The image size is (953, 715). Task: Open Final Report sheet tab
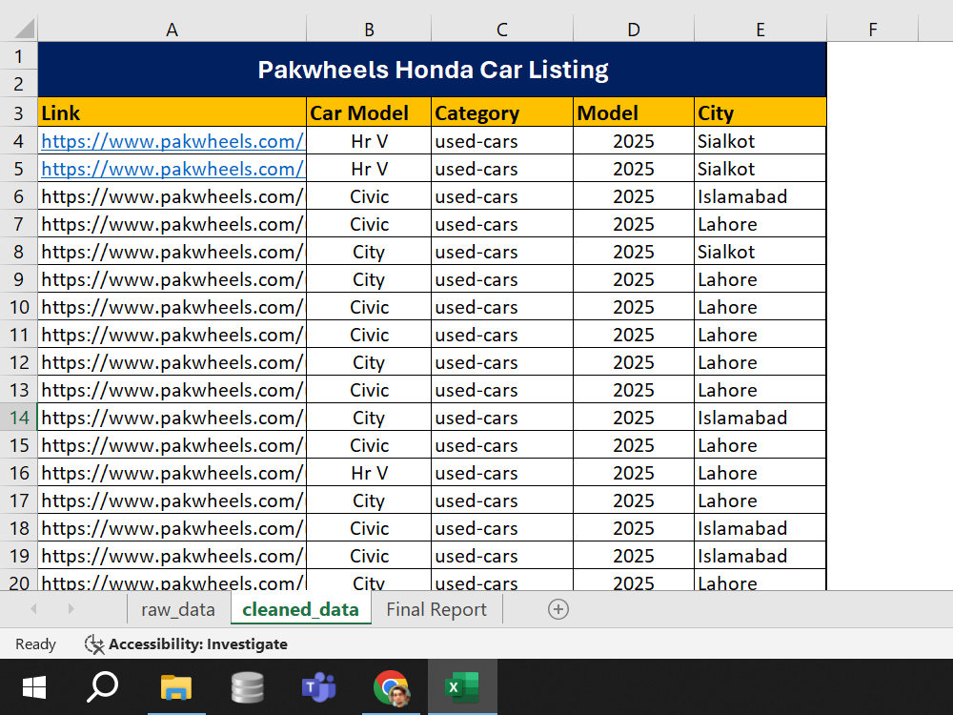[x=436, y=609]
